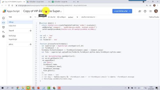Open Windows taskbar search
The height and width of the screenshot is (90, 160).
point(7,88)
